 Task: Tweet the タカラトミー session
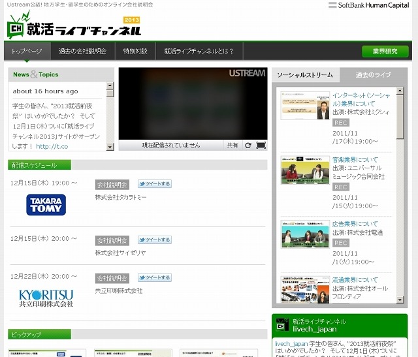[x=155, y=184]
